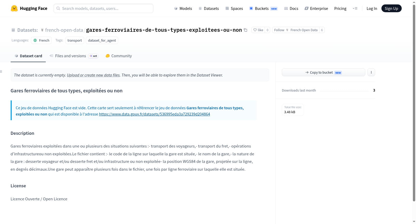
Task: Copy dataset name with the copy icon
Action: 245,30
